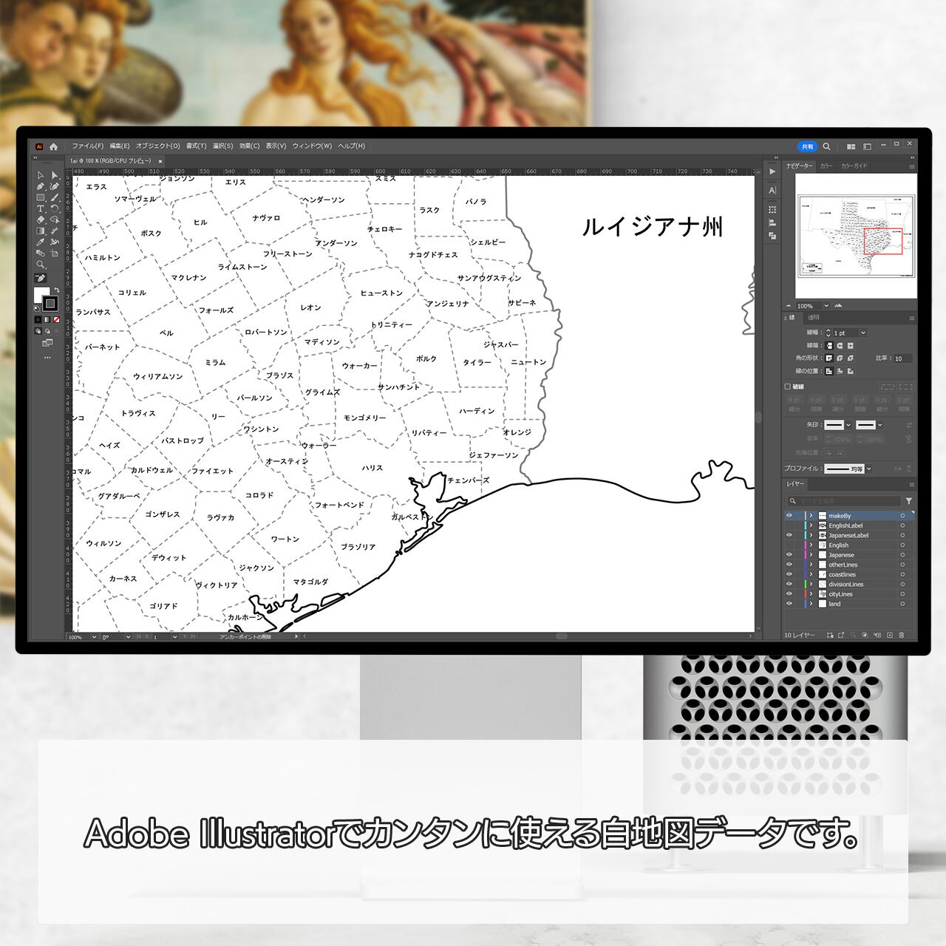Swap fill and stroke colors

point(57,290)
